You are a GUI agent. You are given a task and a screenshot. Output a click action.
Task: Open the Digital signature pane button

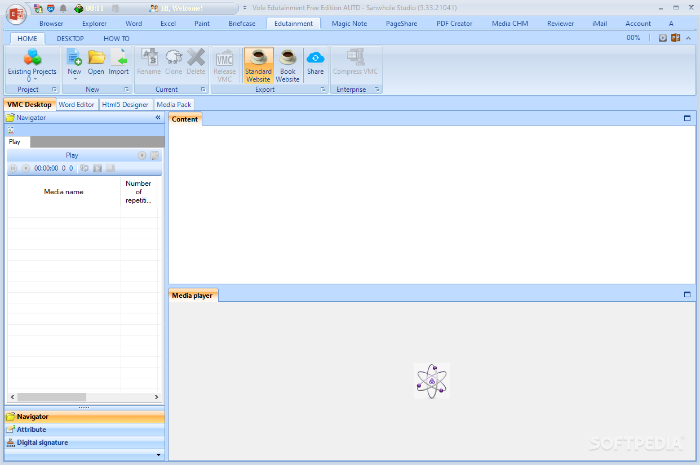[85, 442]
